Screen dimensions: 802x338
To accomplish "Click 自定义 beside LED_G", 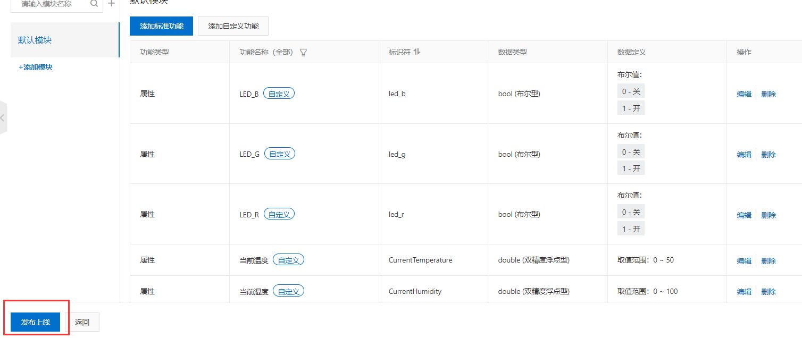I will click(279, 153).
